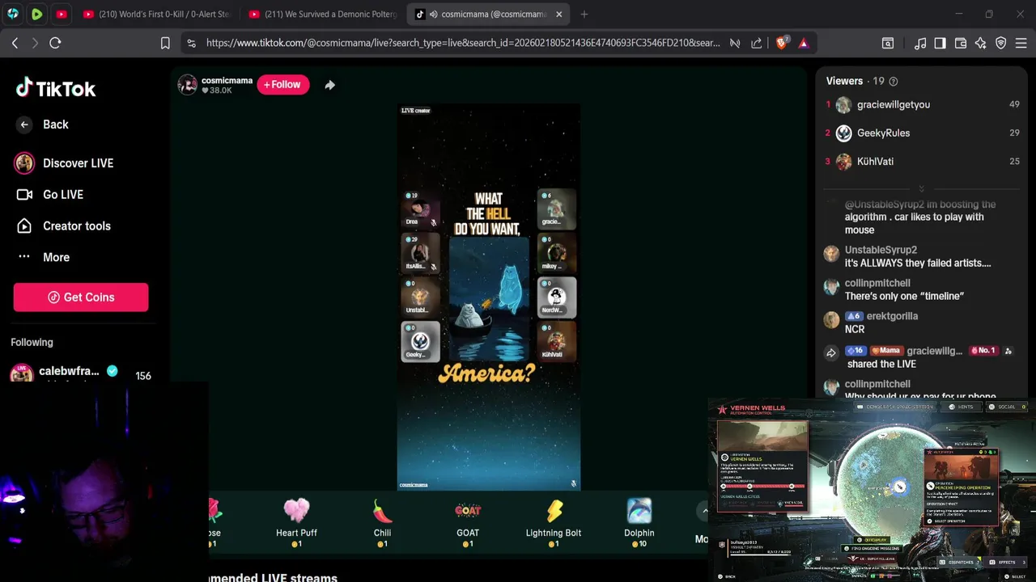The image size is (1036, 582).
Task: Click the TikTok URL address bar
Action: click(463, 43)
